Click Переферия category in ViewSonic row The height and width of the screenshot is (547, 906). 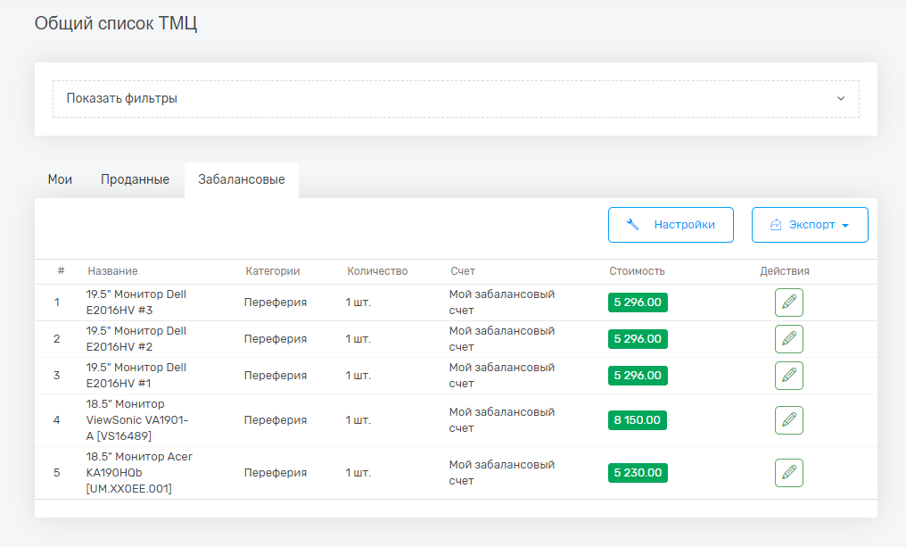tap(276, 419)
